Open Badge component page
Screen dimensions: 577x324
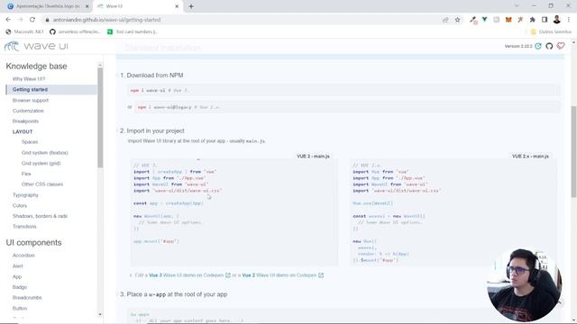(x=20, y=287)
